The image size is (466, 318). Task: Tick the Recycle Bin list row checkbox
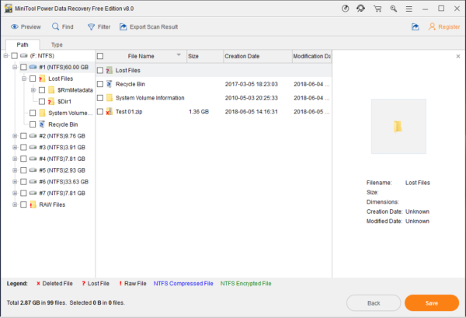(100, 84)
